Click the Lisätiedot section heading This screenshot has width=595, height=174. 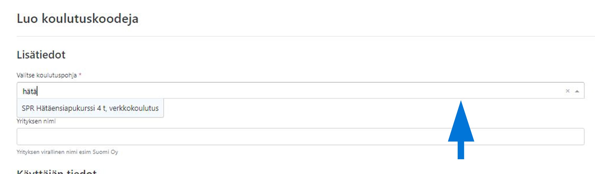click(x=41, y=55)
